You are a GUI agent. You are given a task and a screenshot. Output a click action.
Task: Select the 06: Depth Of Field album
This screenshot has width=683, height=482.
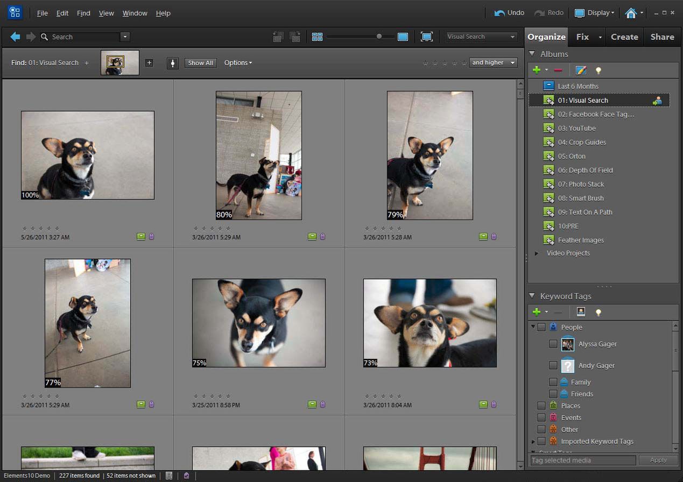585,170
